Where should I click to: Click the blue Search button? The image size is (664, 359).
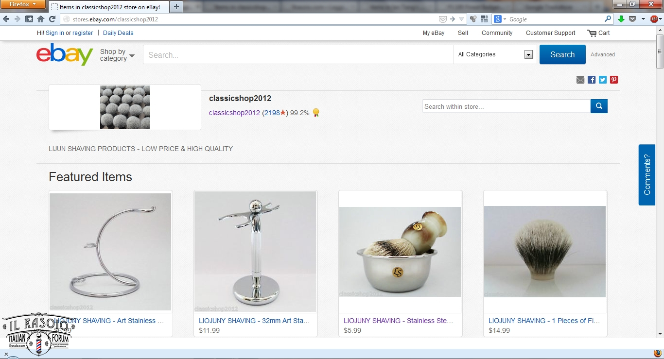point(562,54)
